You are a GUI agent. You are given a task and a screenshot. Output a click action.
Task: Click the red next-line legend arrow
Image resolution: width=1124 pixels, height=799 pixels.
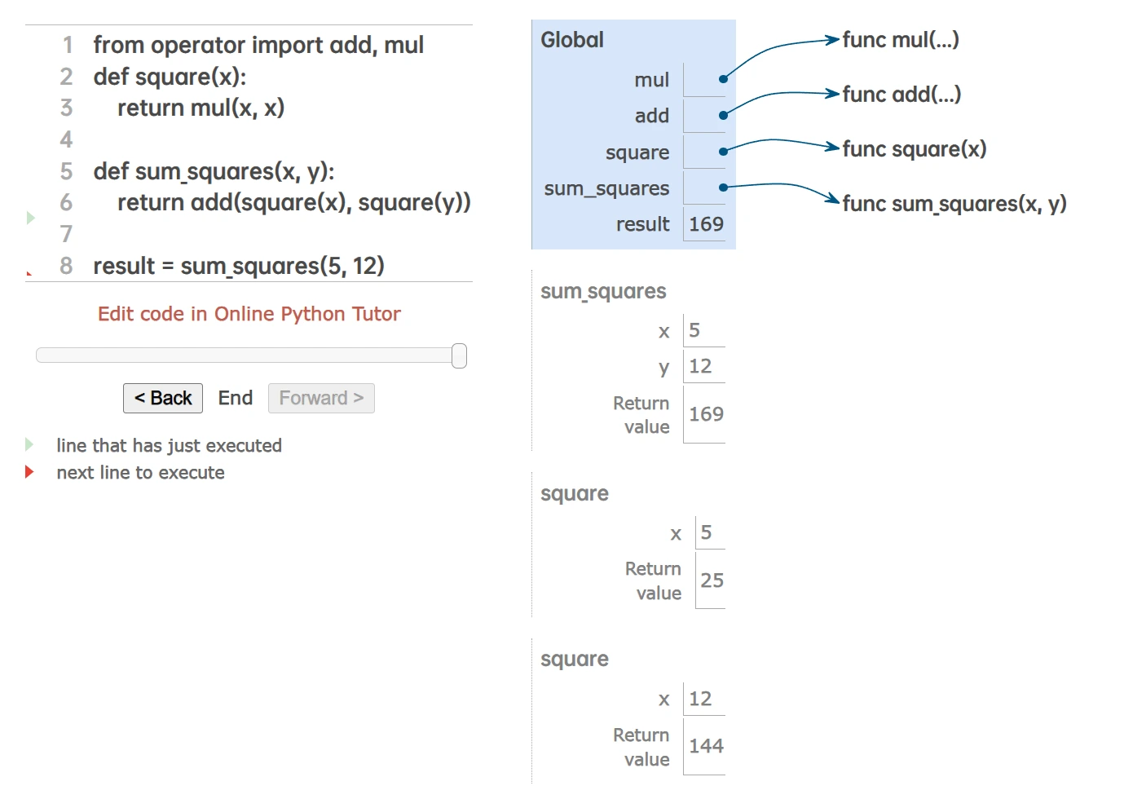30,472
